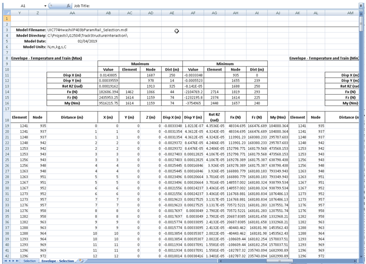This screenshot has width=366, height=264.
Task: Select column AA header
Action: tap(72, 13)
